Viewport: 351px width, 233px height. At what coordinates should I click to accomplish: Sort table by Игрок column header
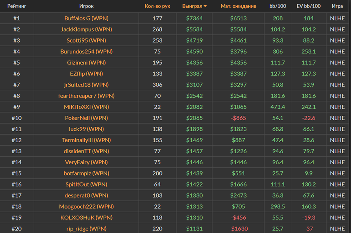click(86, 6)
